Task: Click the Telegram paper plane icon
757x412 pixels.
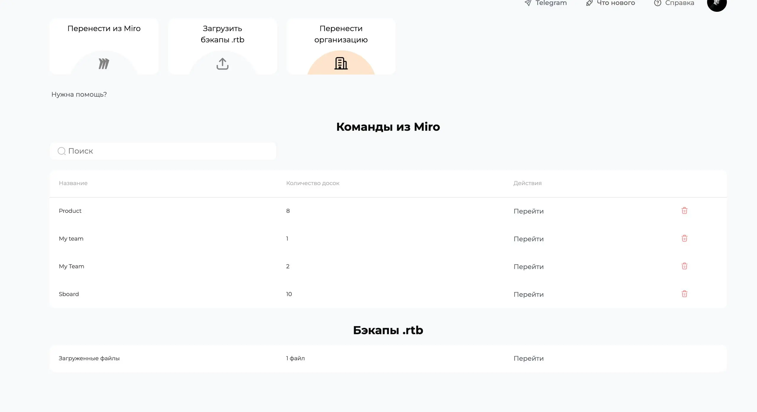Action: (x=528, y=3)
